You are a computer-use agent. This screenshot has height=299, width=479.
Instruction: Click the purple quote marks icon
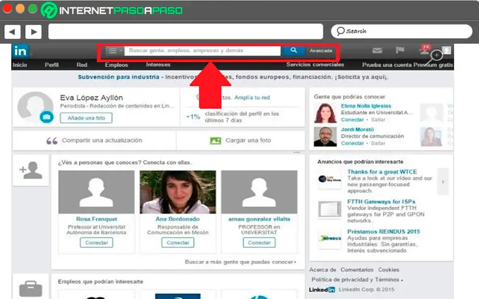tap(51, 141)
